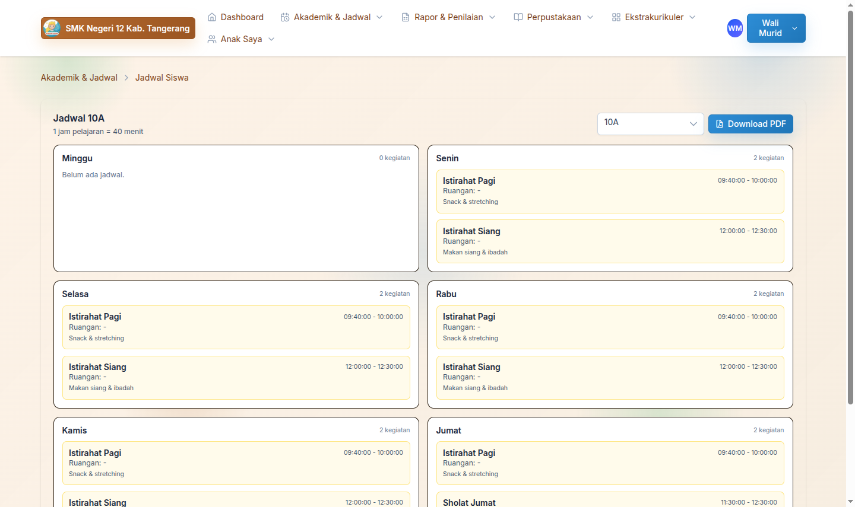The image size is (855, 507).
Task: Expand the Akademik & Jadwal menu chevron
Action: pos(380,17)
